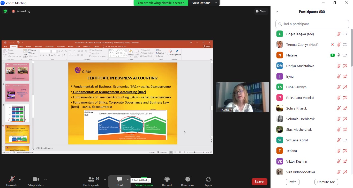Open the Participants list icon
The height and width of the screenshot is (188, 353).
[x=91, y=179]
